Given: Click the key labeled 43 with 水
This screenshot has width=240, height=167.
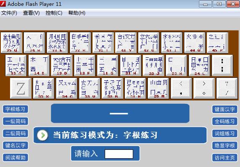Looking at the screenshot, I should [x=172, y=43].
